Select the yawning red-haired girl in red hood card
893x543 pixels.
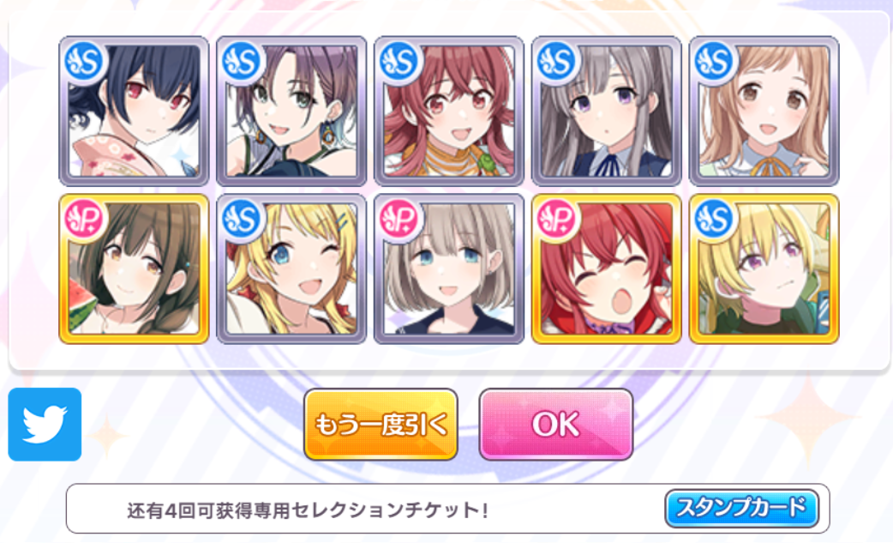[x=607, y=269]
